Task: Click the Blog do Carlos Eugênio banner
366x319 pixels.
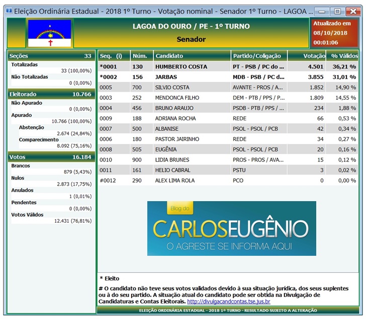Action: click(x=232, y=228)
